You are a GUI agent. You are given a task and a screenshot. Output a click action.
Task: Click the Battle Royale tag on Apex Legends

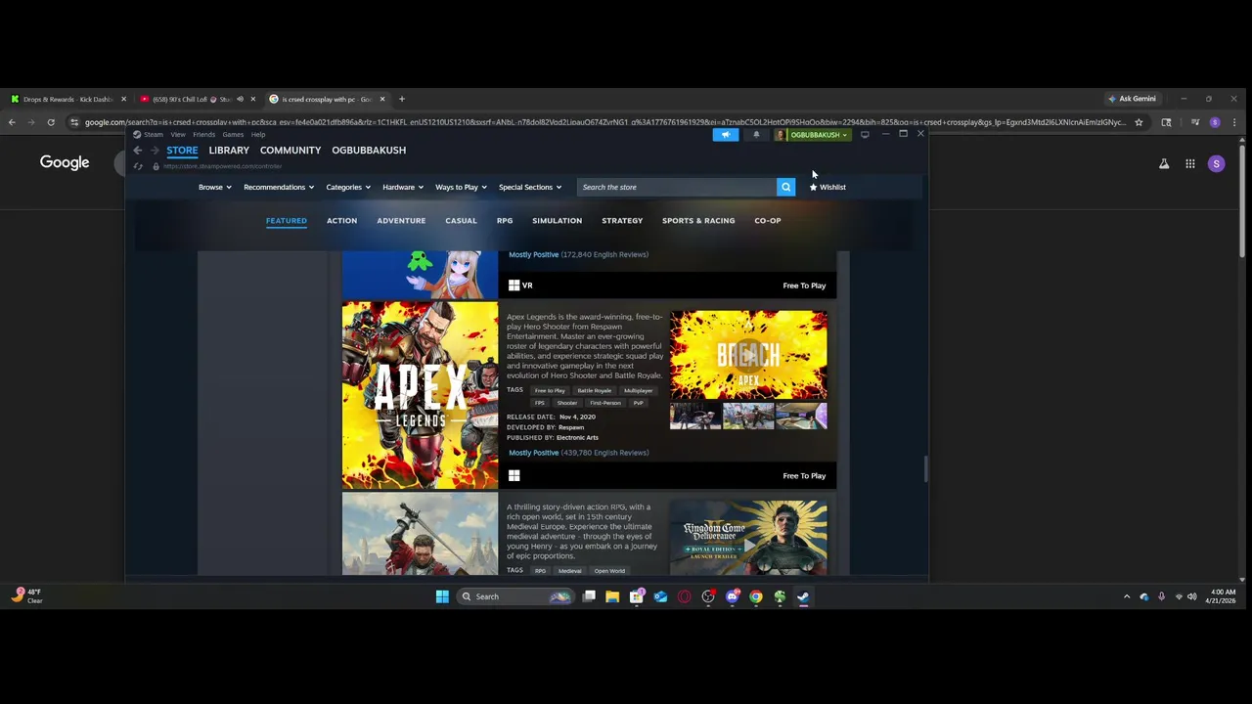point(594,390)
